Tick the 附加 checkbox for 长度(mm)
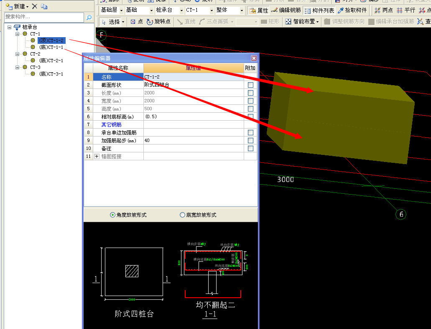This screenshot has height=329, width=431. (x=250, y=93)
